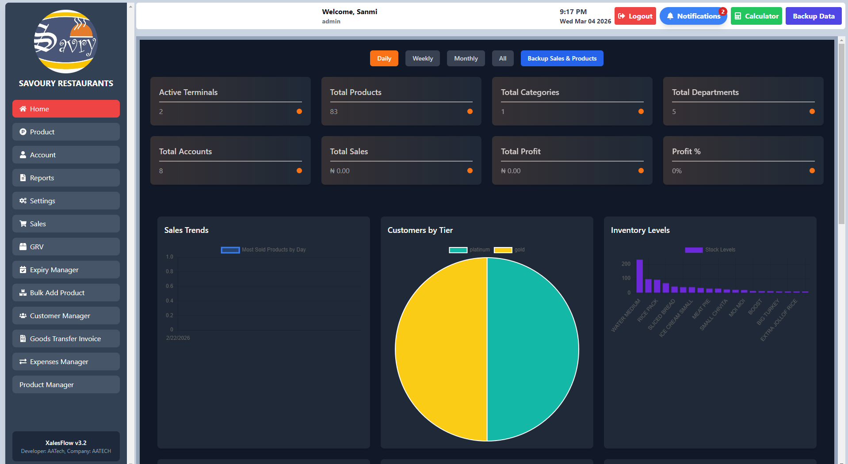
Task: Open Sales via the shopping cart icon
Action: tap(23, 224)
